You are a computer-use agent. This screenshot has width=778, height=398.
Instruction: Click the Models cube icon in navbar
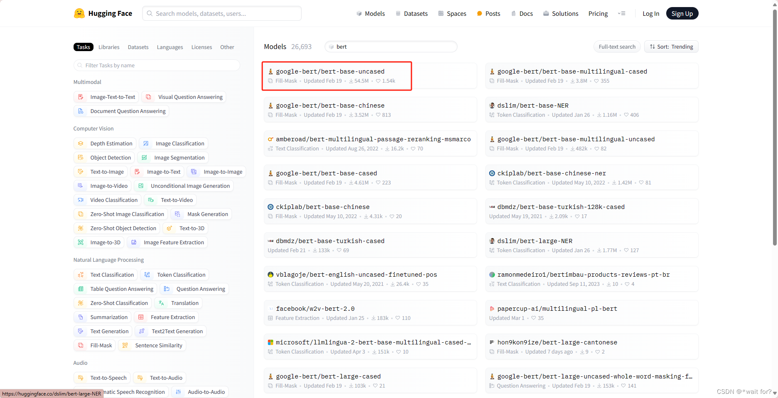pos(359,14)
